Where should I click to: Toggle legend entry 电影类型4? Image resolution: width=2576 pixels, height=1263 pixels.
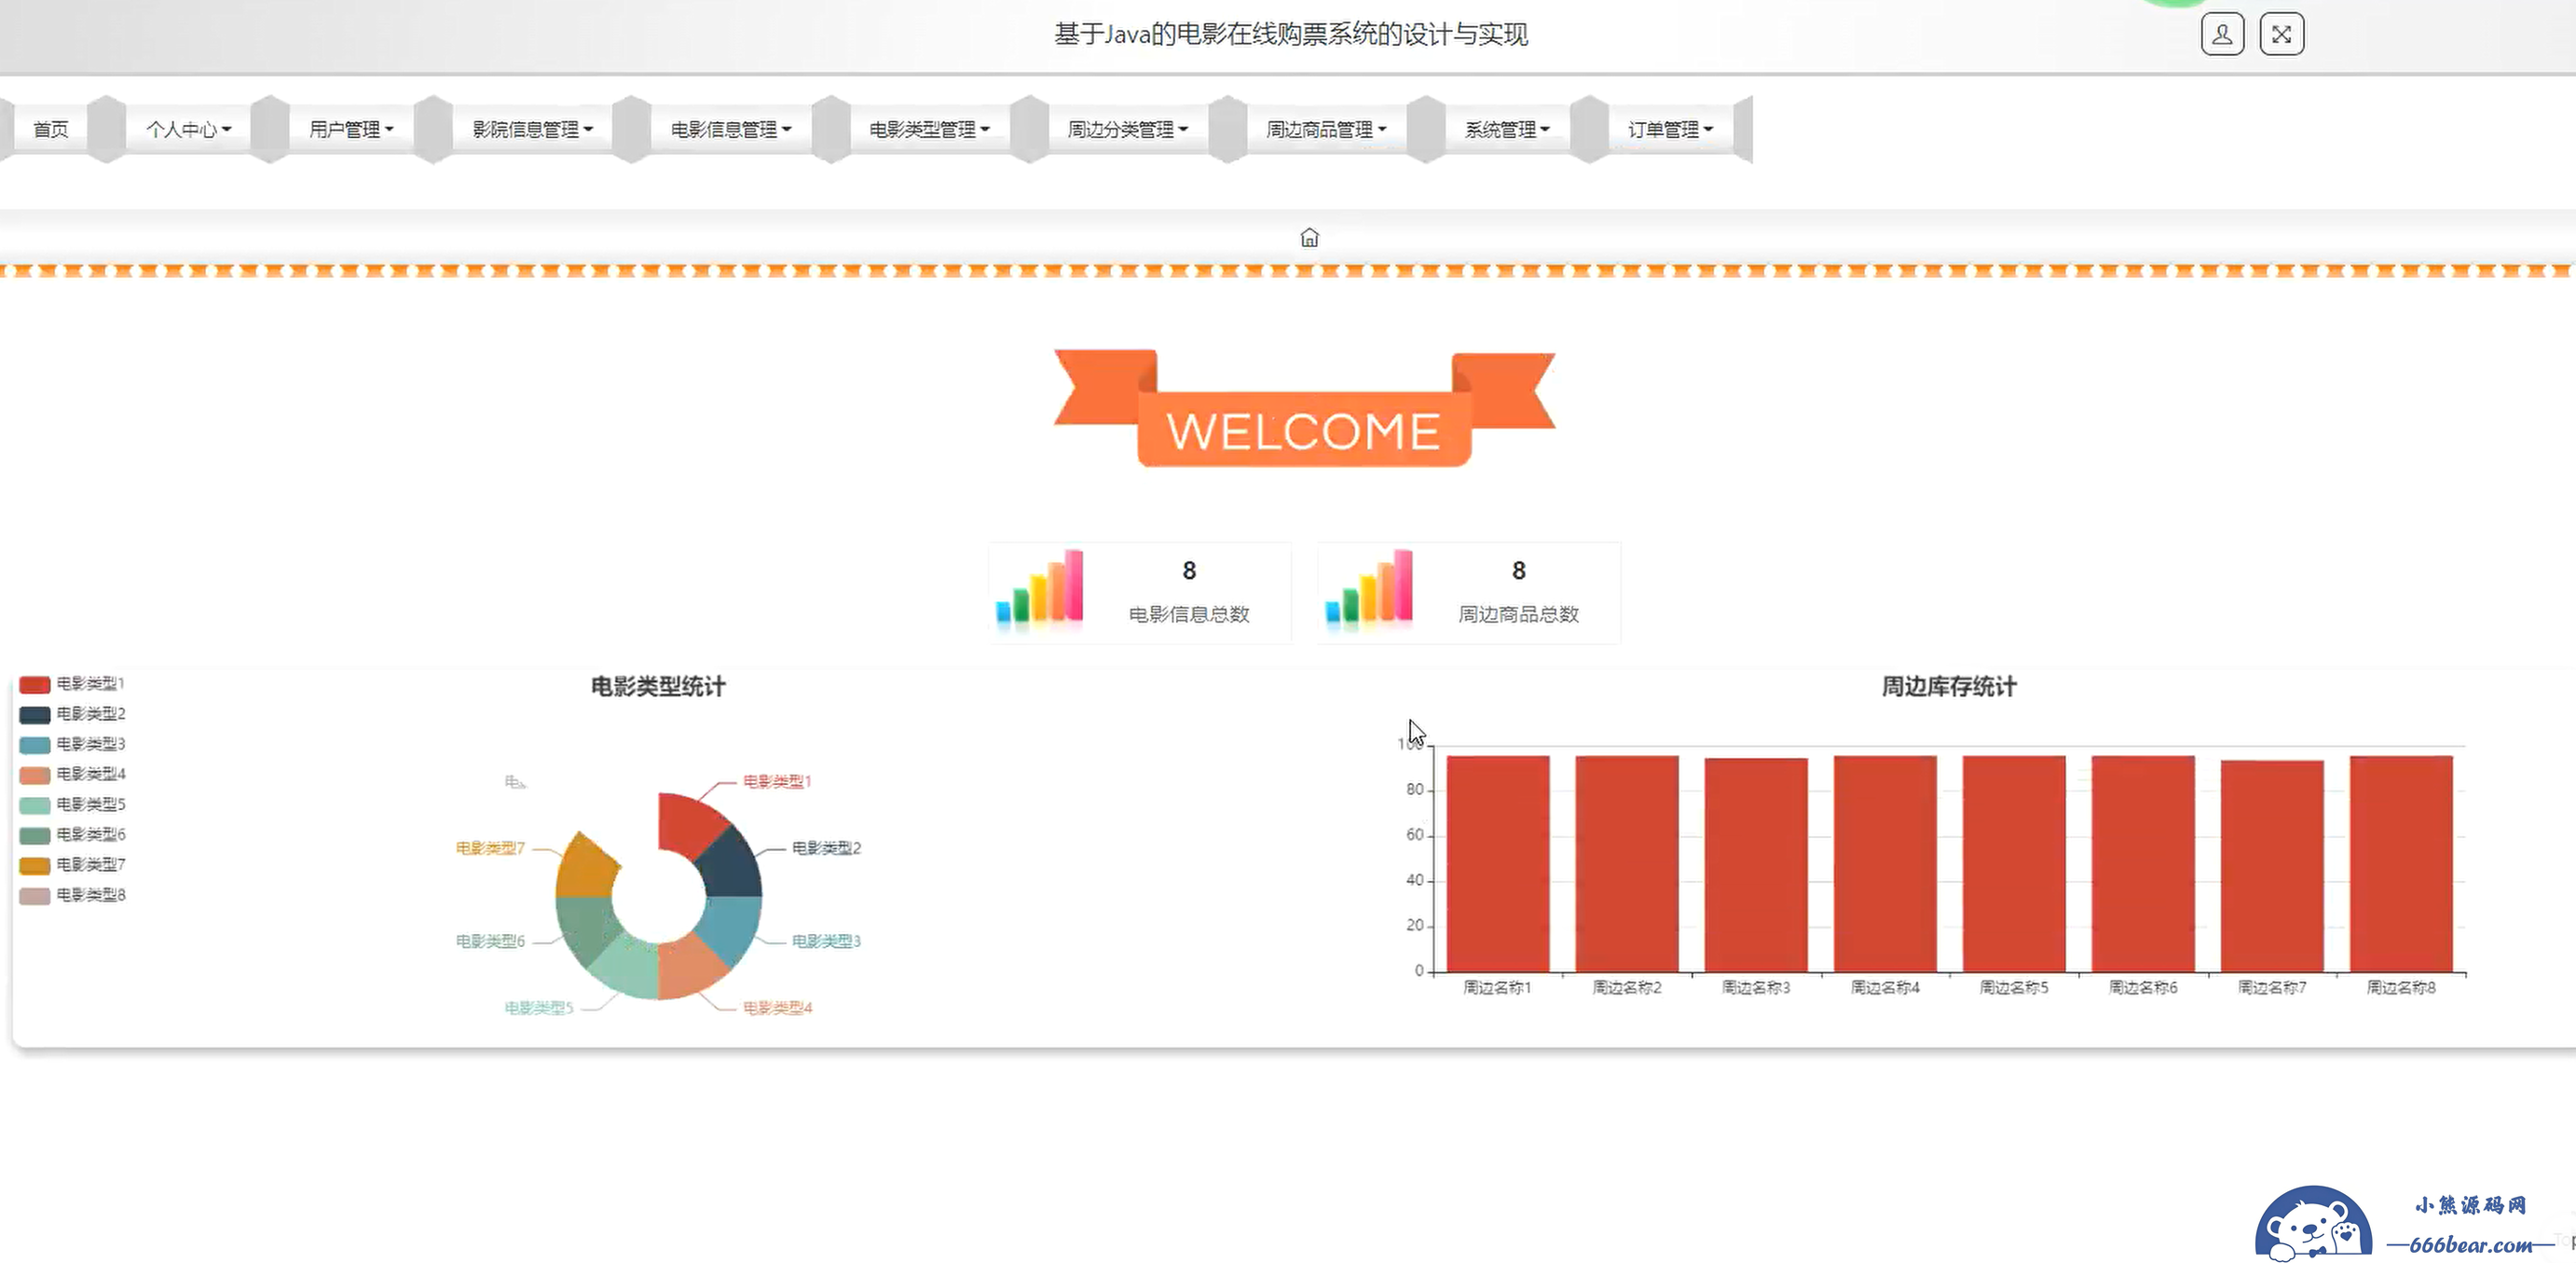click(72, 774)
